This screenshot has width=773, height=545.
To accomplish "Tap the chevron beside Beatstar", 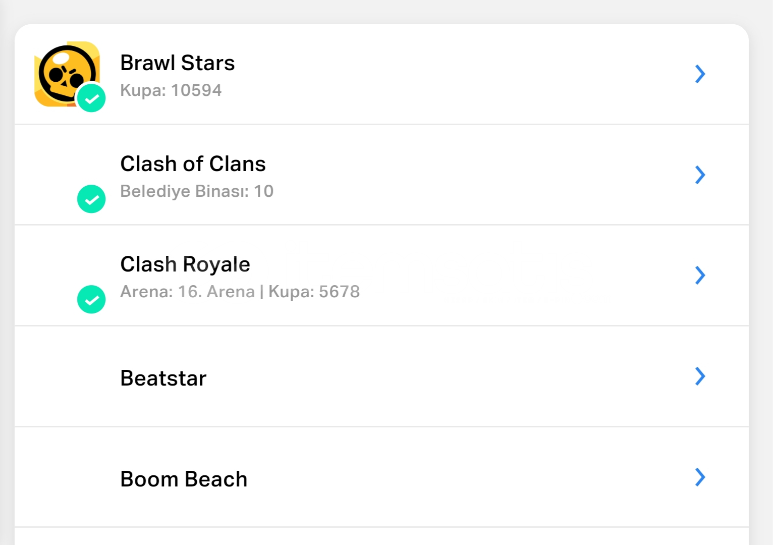I will pyautogui.click(x=700, y=376).
